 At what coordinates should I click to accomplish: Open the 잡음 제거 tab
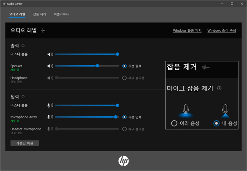[40, 14]
